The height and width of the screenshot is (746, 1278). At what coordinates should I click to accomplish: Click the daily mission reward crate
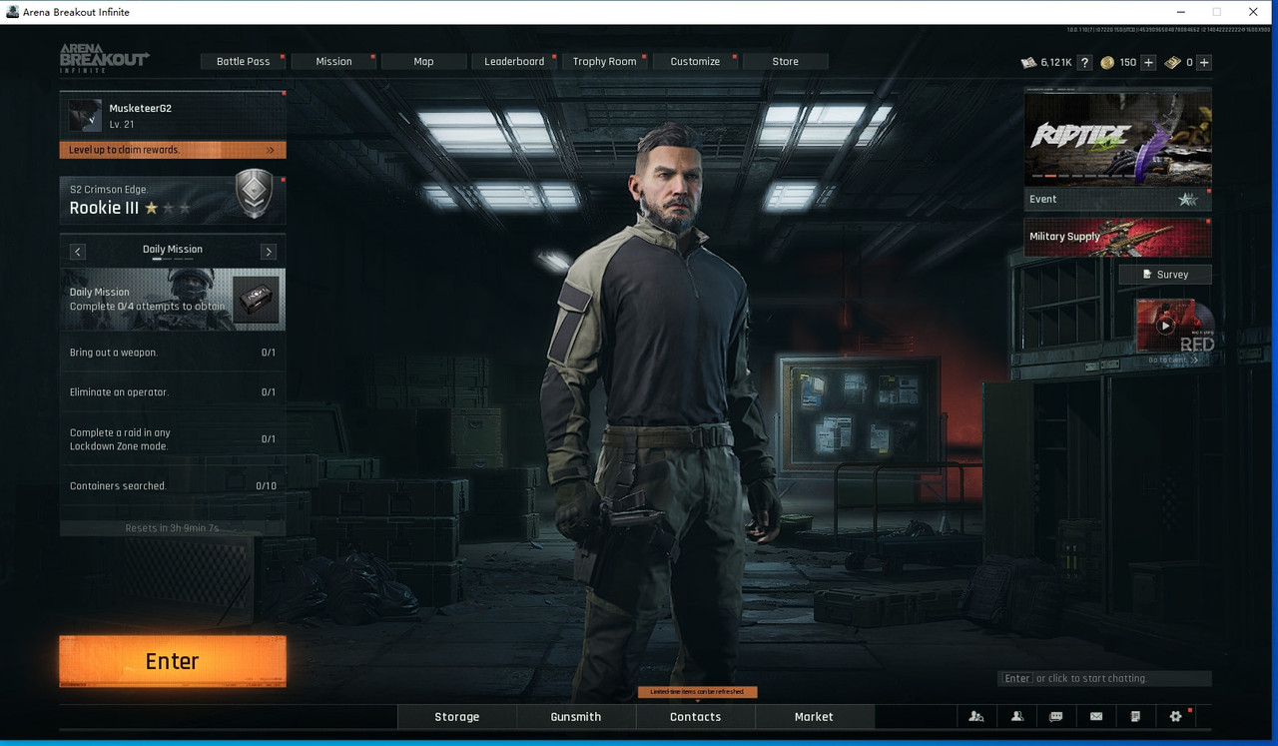click(x=256, y=298)
